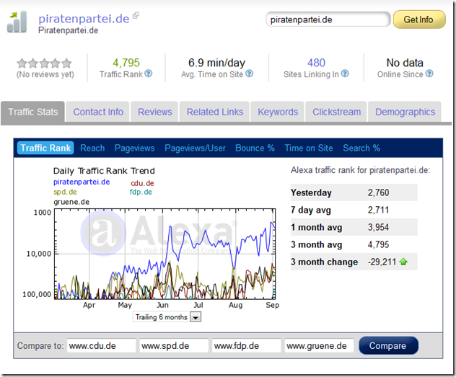Open external link icon beside piratenpartei.de title
This screenshot has width=456, height=377.
(x=136, y=15)
